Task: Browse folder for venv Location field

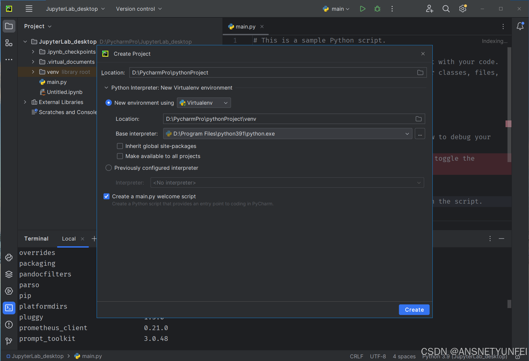Action: click(419, 119)
